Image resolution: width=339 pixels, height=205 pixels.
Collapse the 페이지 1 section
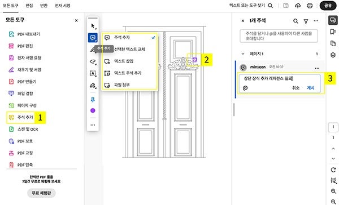[243, 54]
